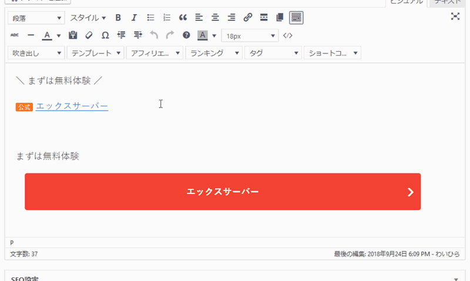
Task: Open the ショートコ... dropdown
Action: click(333, 53)
